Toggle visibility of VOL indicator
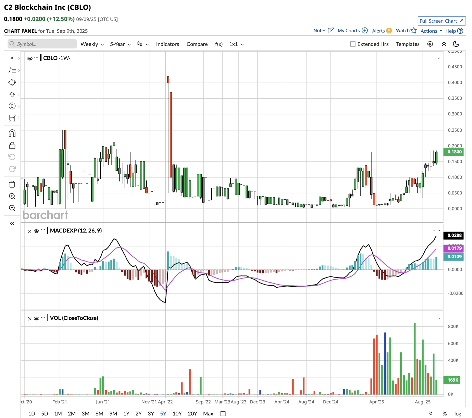The height and width of the screenshot is (418, 472). pyautogui.click(x=36, y=319)
